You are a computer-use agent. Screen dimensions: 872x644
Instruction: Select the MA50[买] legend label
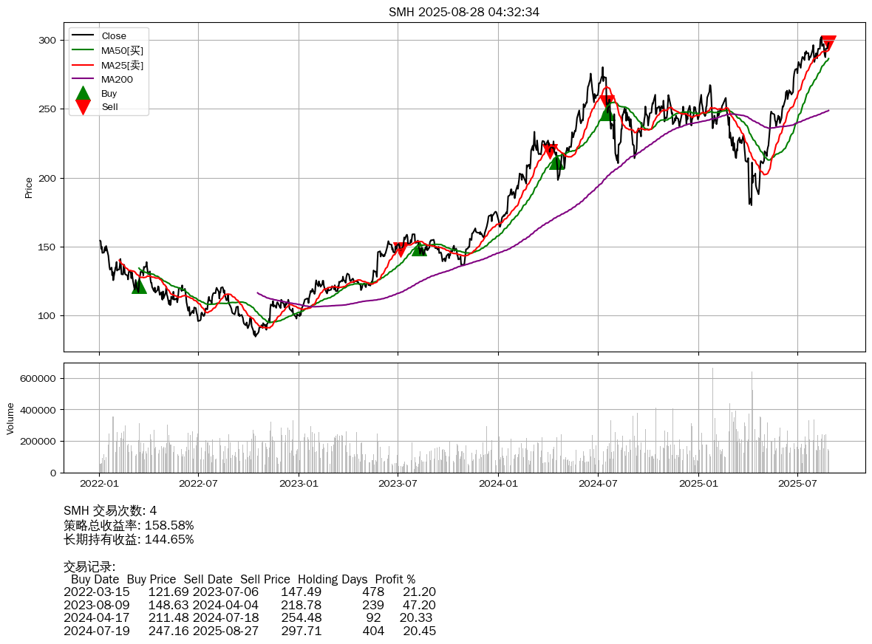122,50
